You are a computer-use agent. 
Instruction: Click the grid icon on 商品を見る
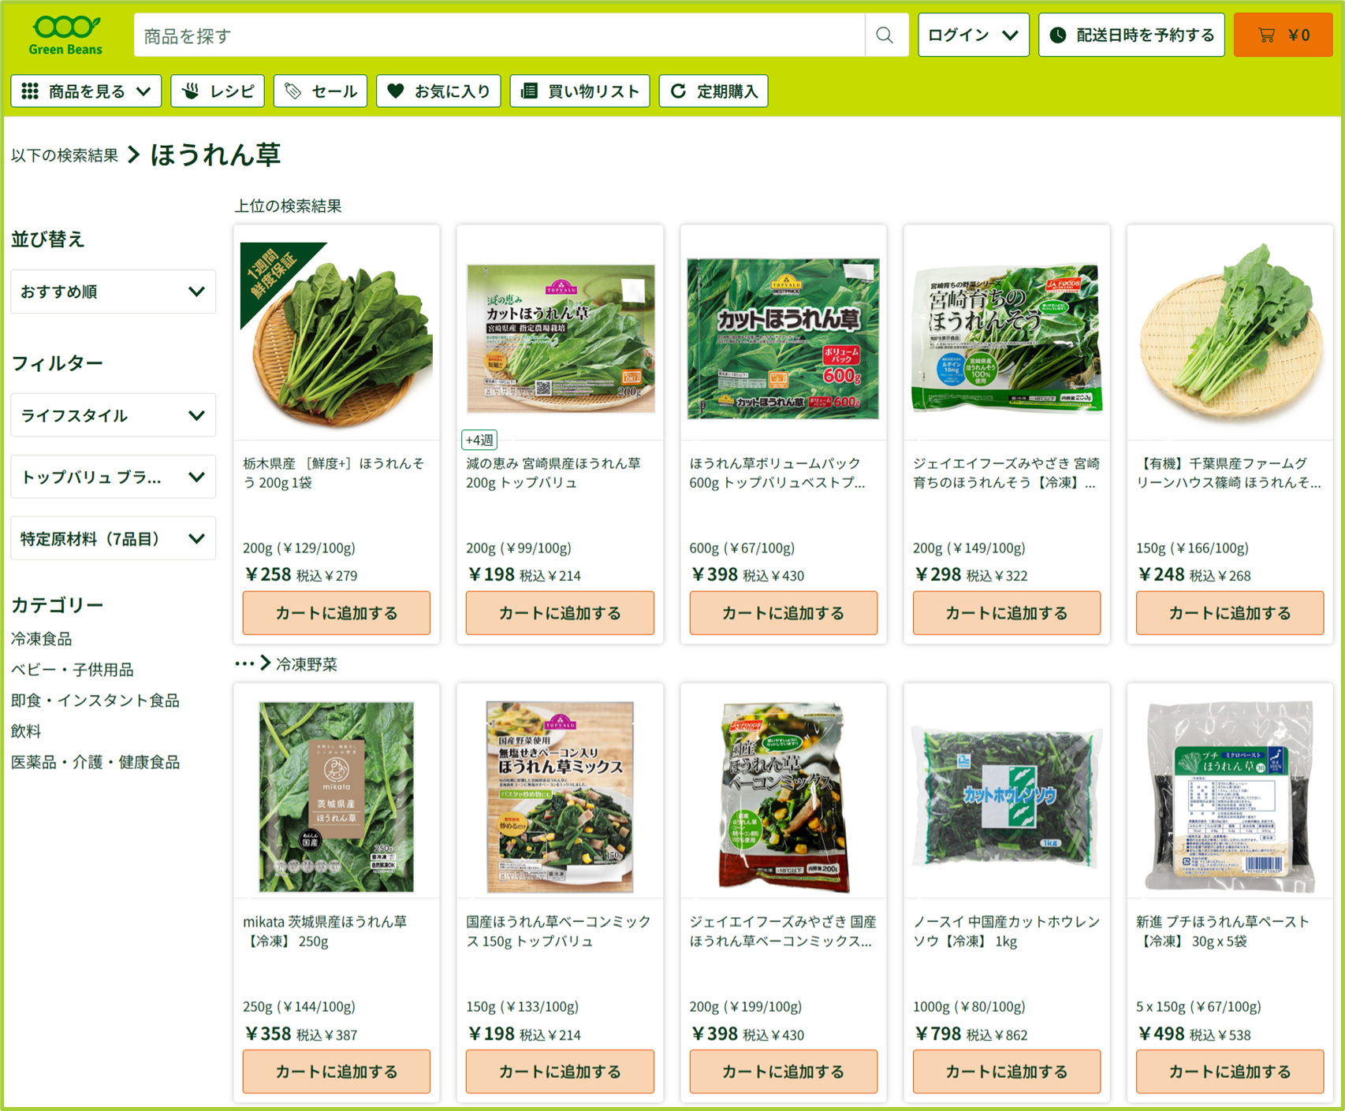30,91
